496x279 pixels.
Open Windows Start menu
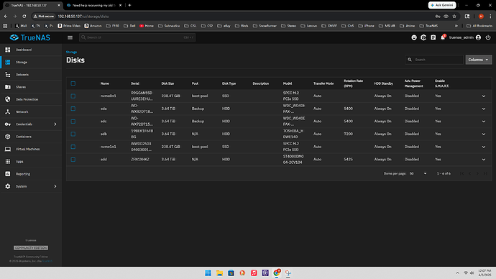pyautogui.click(x=208, y=273)
